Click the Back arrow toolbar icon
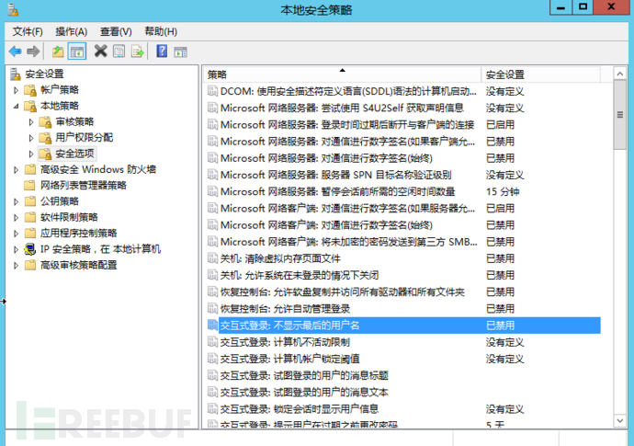Viewport: 634px width, 446px height. [15, 51]
